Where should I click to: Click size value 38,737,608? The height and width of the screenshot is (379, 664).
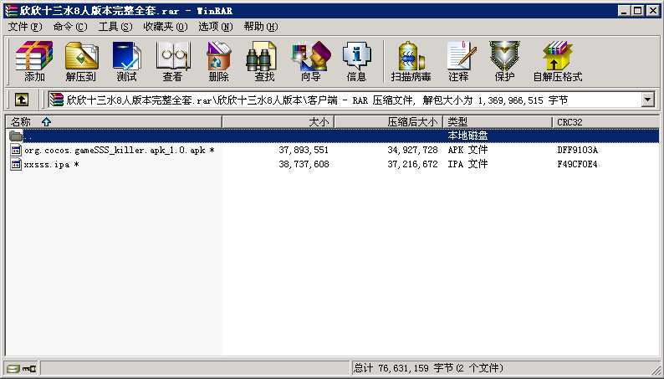click(304, 164)
